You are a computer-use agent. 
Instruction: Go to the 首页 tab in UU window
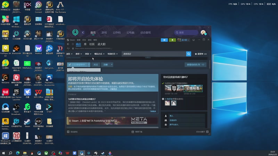93,33
